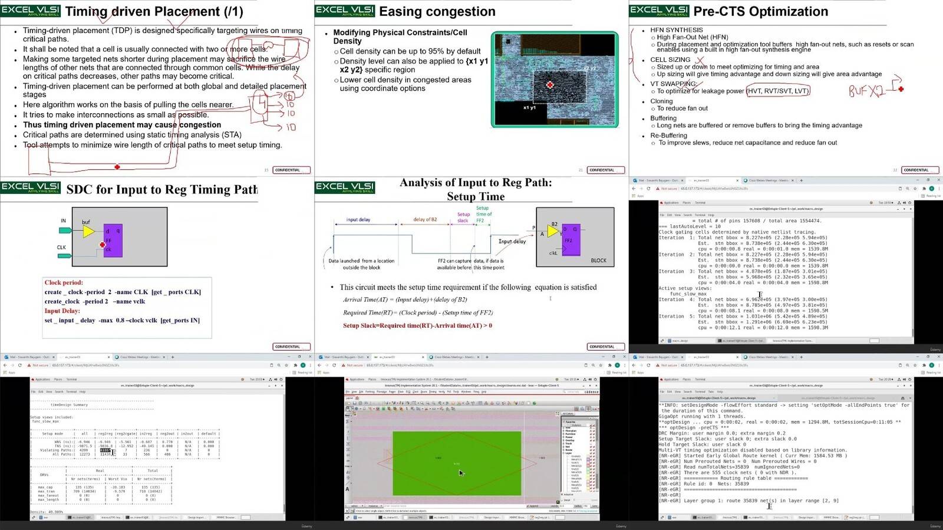Open the Timing menu in Innovus menu bar
Image resolution: width=943 pixels, height=530 pixels.
(x=433, y=391)
